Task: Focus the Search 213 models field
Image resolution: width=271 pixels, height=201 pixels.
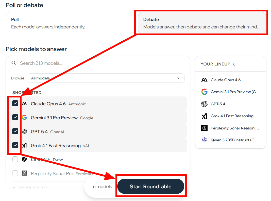Action: pos(101,63)
